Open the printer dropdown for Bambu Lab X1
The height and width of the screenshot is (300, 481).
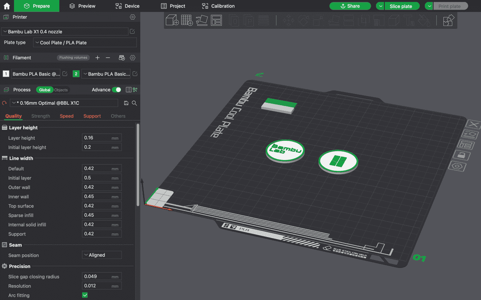(x=64, y=31)
